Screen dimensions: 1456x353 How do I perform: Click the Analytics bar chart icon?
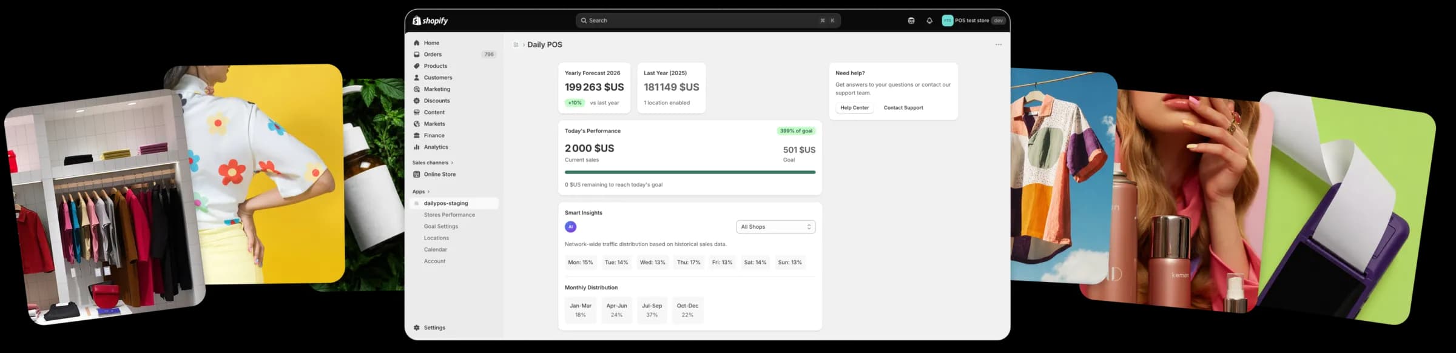(416, 147)
